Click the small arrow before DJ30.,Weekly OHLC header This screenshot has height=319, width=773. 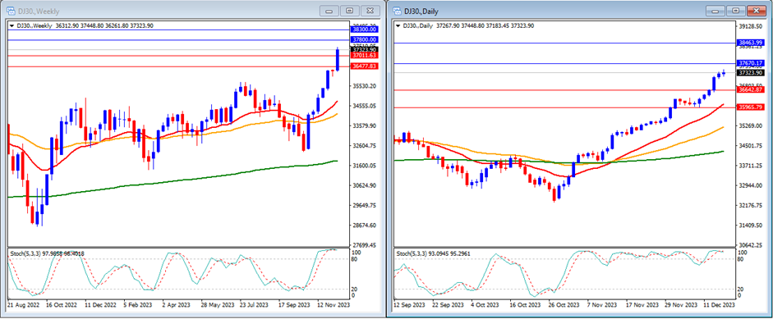(12, 25)
